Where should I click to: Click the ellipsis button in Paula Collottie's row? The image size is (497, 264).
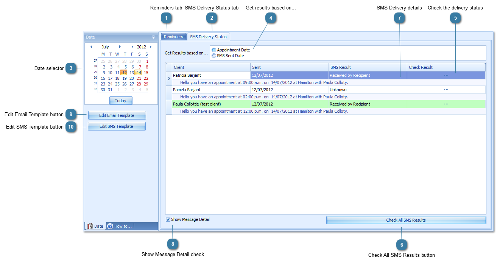(446, 104)
